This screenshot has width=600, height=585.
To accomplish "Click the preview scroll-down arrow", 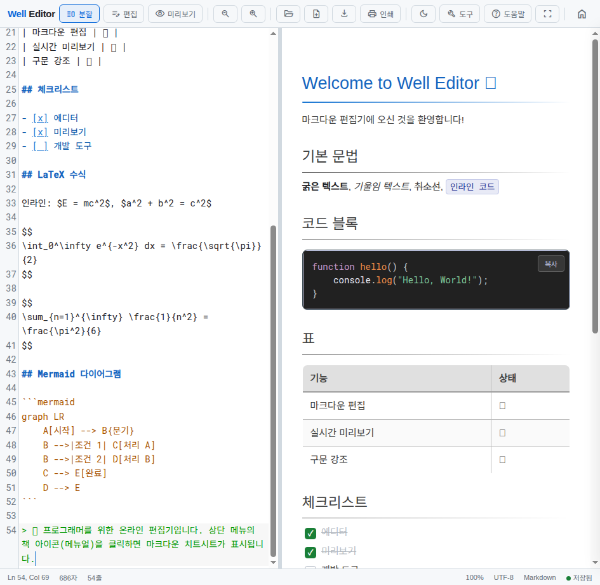I will tap(595, 562).
